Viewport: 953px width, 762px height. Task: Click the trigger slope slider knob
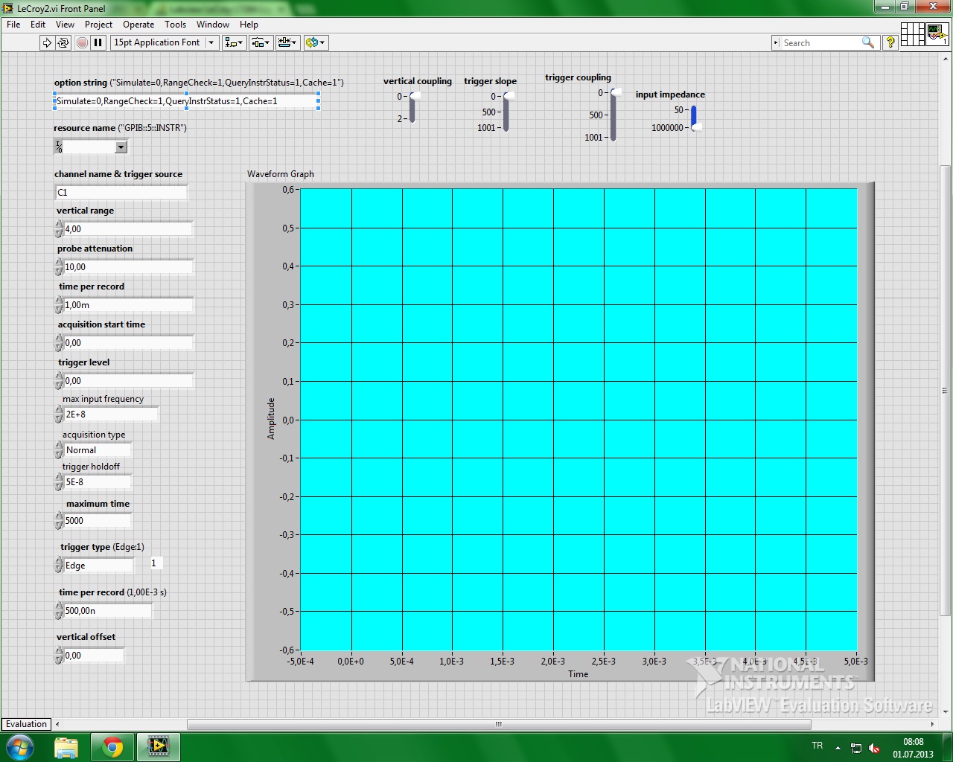point(509,96)
